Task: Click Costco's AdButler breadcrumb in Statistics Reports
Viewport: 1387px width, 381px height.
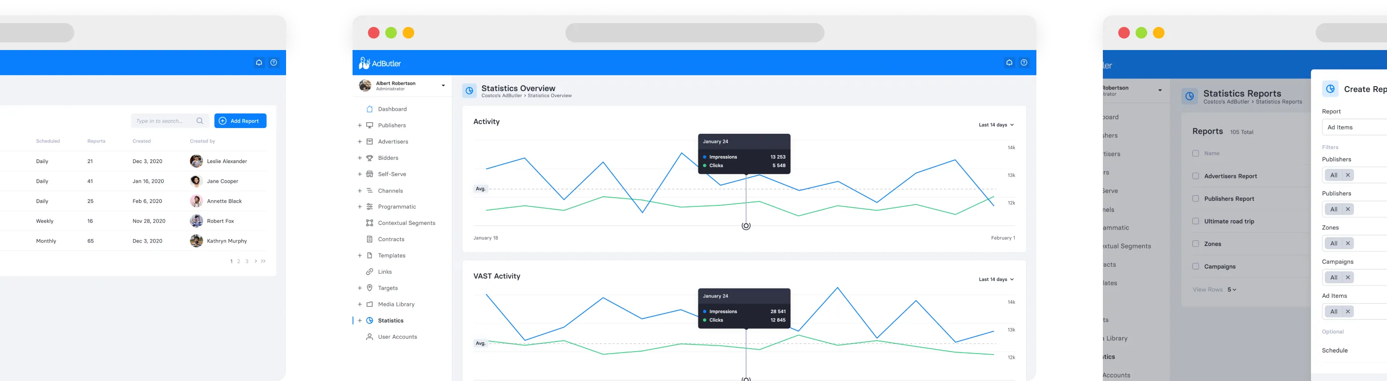Action: click(x=1226, y=102)
